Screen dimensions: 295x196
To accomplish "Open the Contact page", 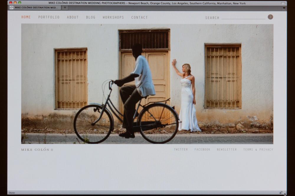I will [x=139, y=17].
